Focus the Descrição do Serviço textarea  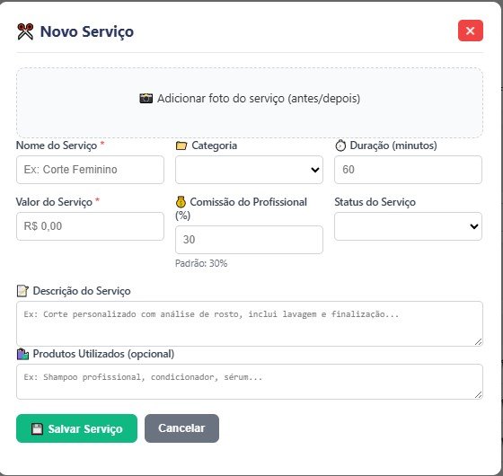[x=250, y=323]
